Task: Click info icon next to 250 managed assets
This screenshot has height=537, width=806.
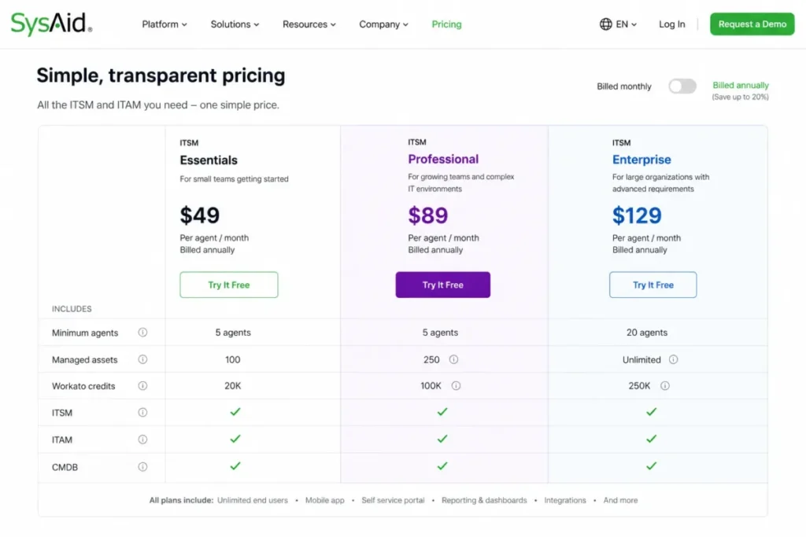Action: click(x=453, y=359)
